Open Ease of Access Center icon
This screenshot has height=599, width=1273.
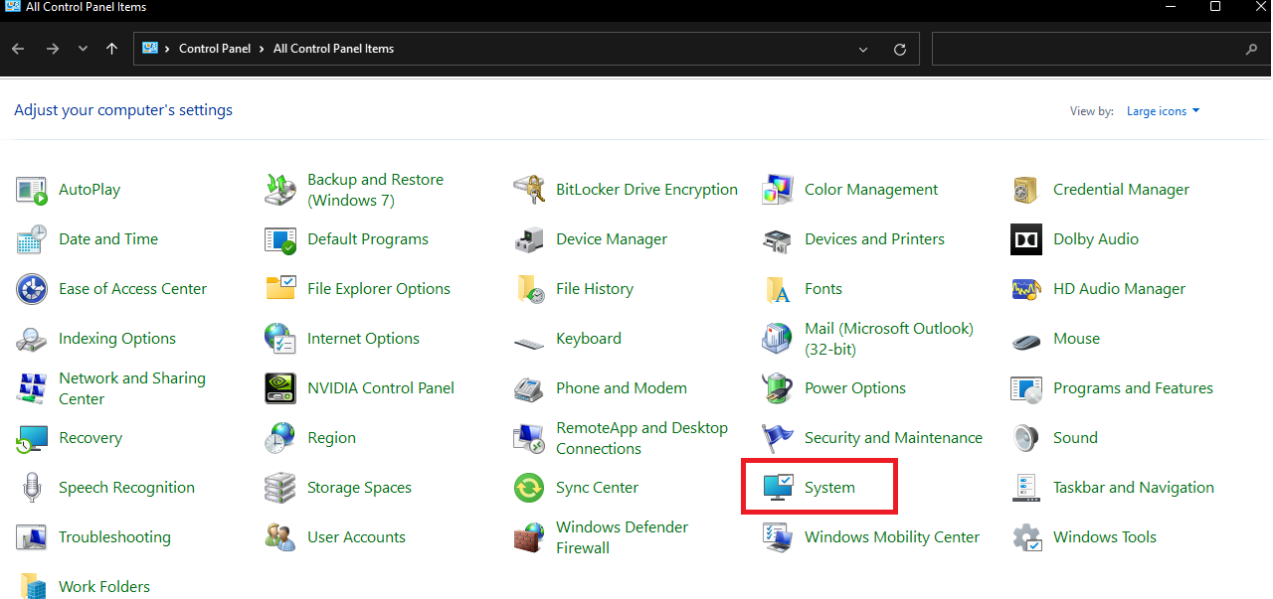tap(32, 289)
